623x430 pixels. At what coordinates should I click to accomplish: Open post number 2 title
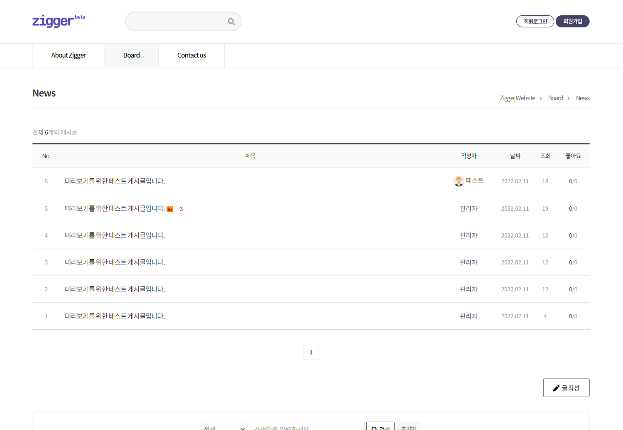tap(115, 289)
